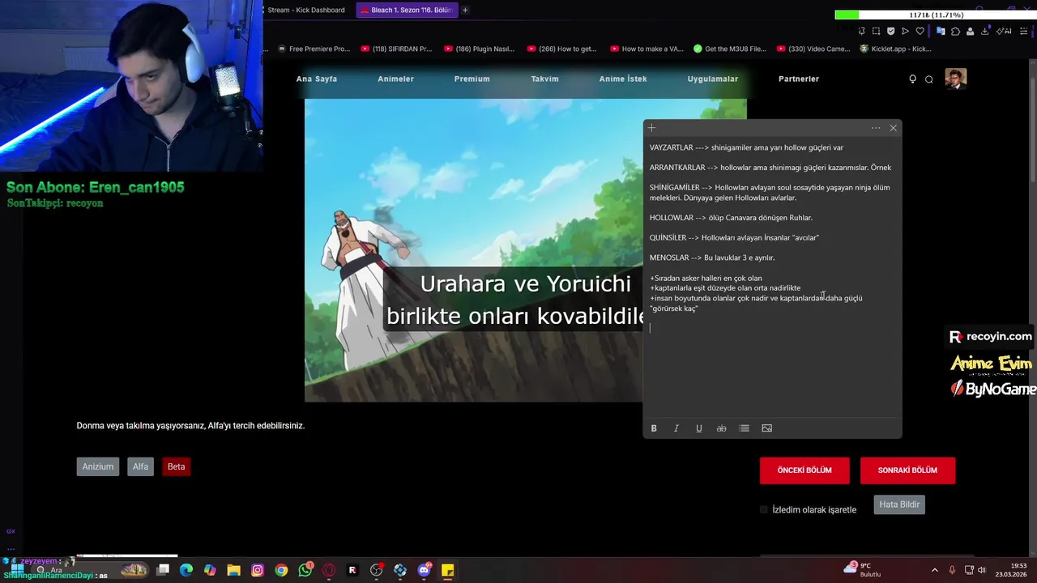Select the Bleach 1. Sezon 116. Bölüm tab
Screen dimensions: 1037x583
(405, 10)
